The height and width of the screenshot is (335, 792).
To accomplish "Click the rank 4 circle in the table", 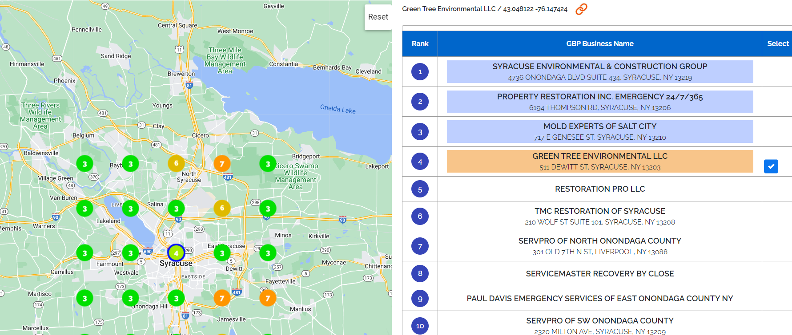I will (420, 162).
